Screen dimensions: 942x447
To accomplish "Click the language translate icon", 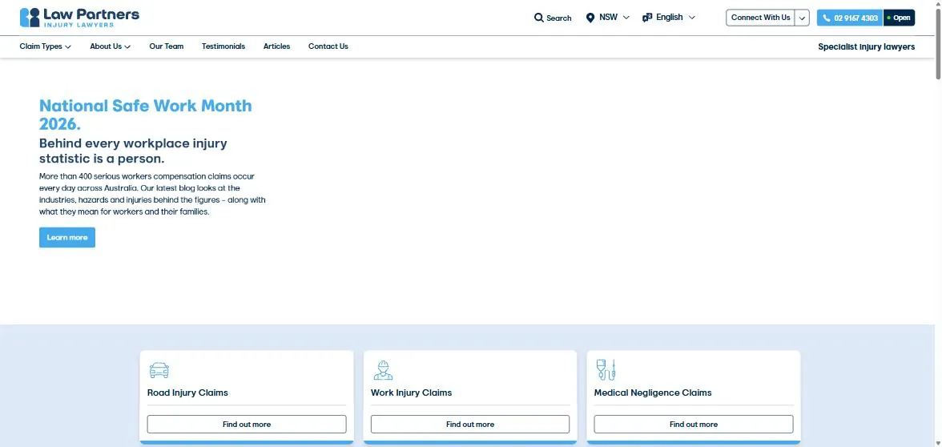I will point(647,18).
